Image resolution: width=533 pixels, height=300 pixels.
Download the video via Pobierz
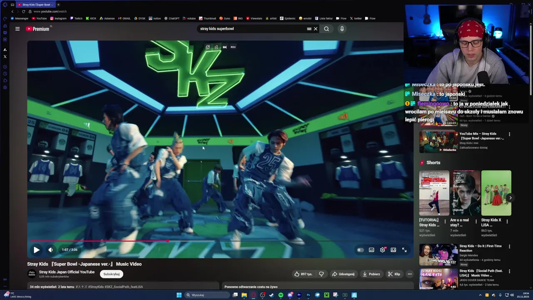click(371, 274)
